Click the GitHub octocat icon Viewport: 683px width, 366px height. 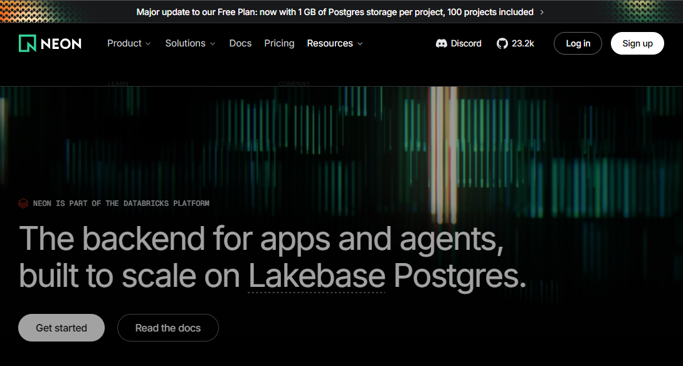tap(502, 43)
